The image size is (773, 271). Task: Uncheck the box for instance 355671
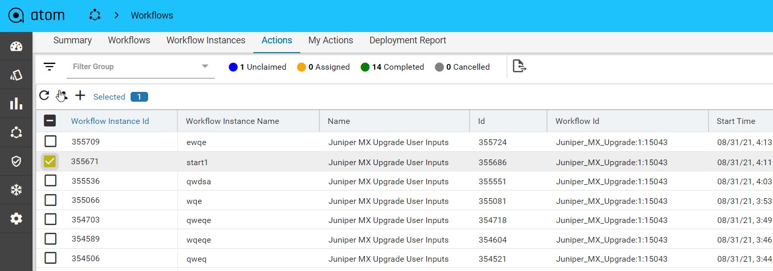(50, 162)
